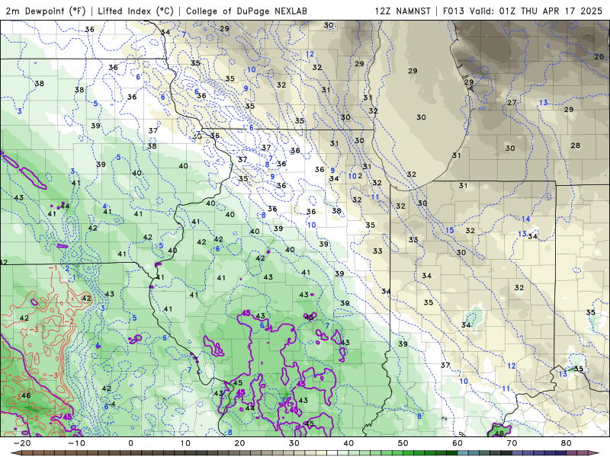
Task: Click the "60" color bar tick label
Action: tap(457, 443)
